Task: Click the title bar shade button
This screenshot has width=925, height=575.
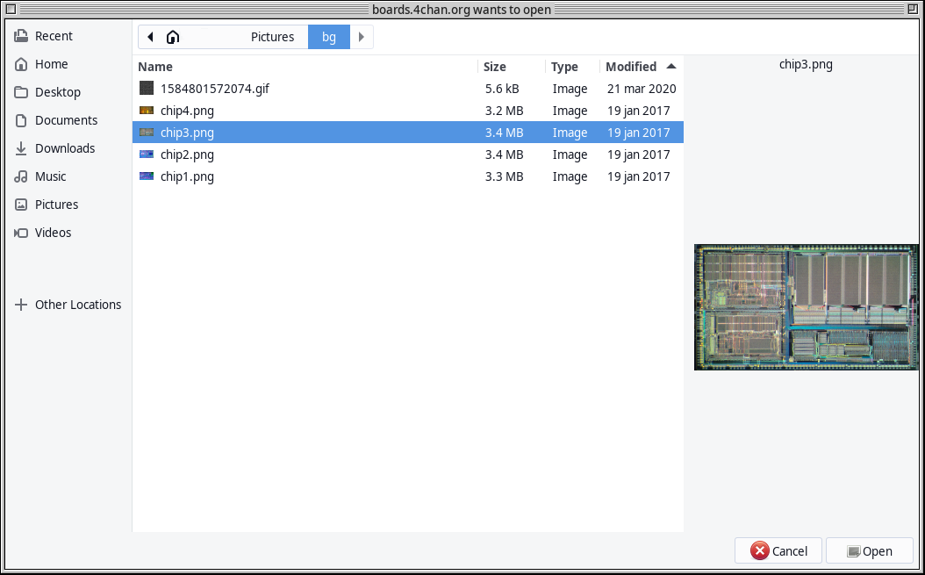Action: click(x=913, y=9)
